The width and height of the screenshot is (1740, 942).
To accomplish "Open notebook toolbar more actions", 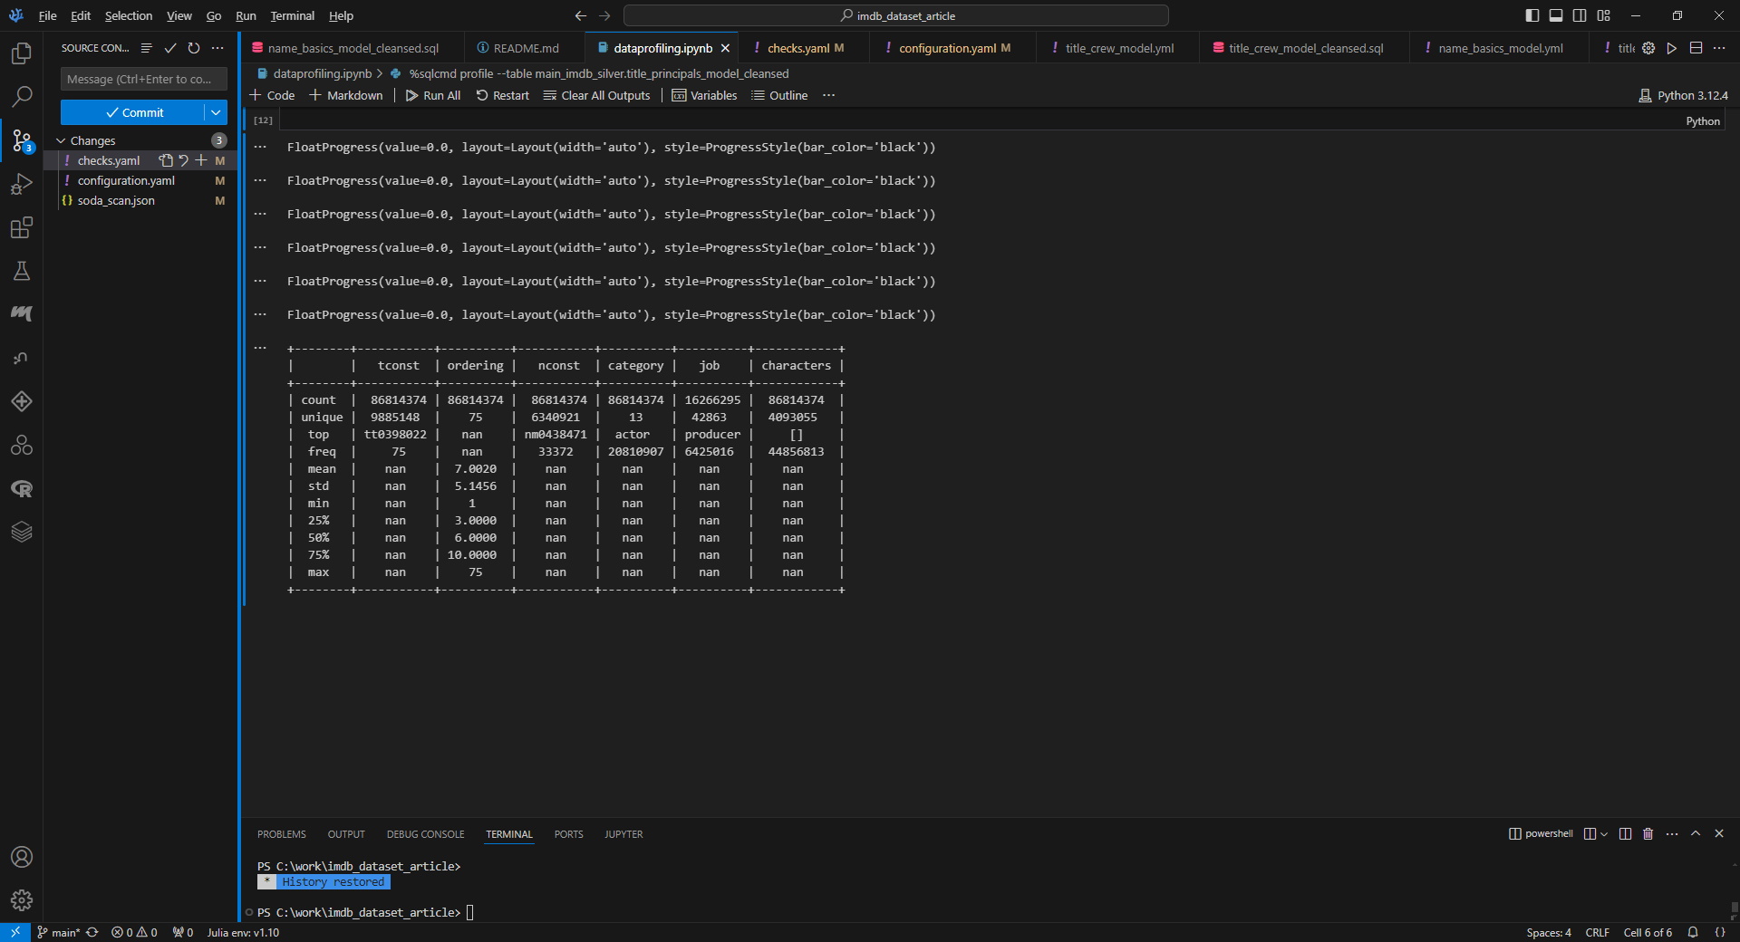I will (x=828, y=95).
